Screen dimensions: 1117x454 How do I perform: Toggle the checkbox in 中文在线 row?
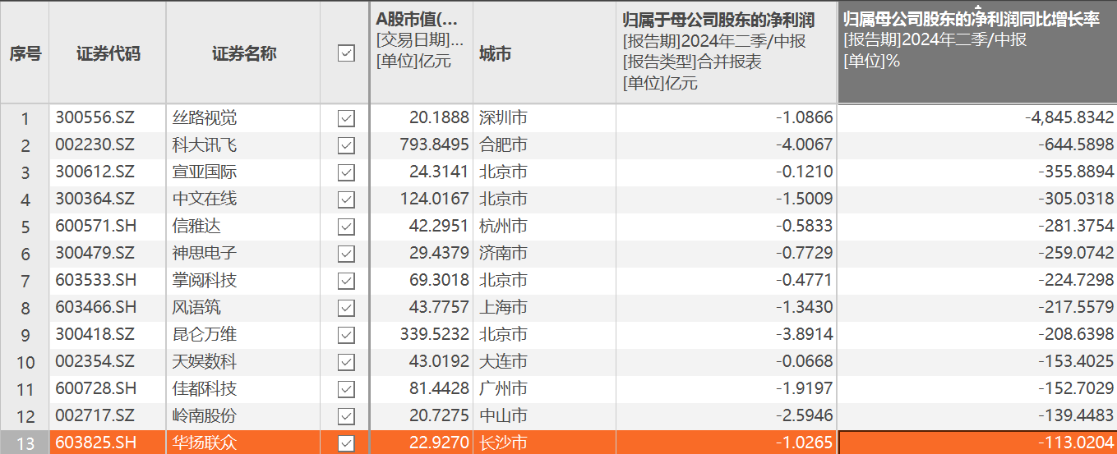346,199
